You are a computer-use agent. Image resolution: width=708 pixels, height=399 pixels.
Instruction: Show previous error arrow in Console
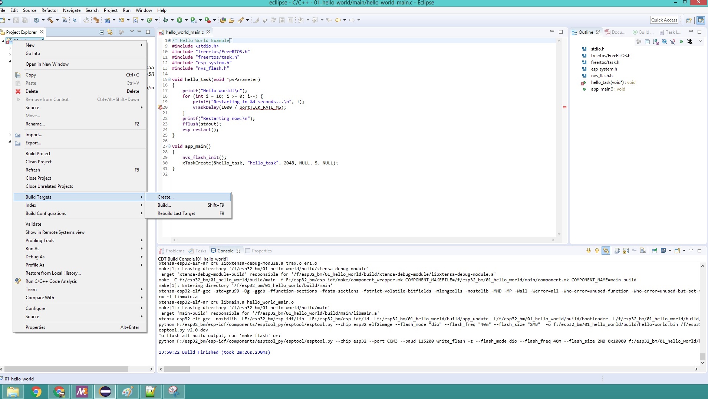pos(597,251)
